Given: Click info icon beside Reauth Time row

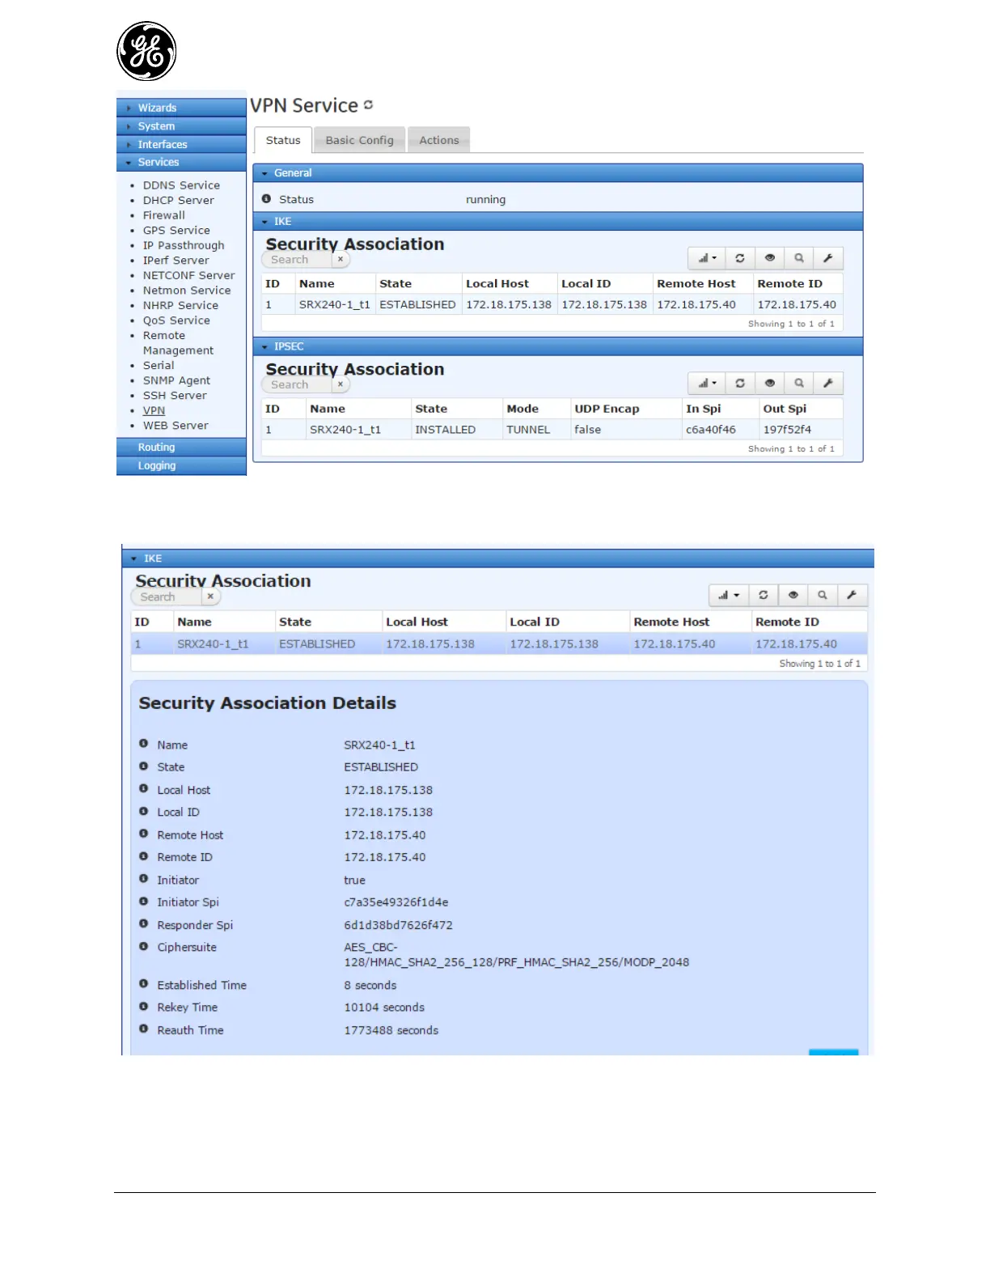Looking at the screenshot, I should coord(143,1029).
